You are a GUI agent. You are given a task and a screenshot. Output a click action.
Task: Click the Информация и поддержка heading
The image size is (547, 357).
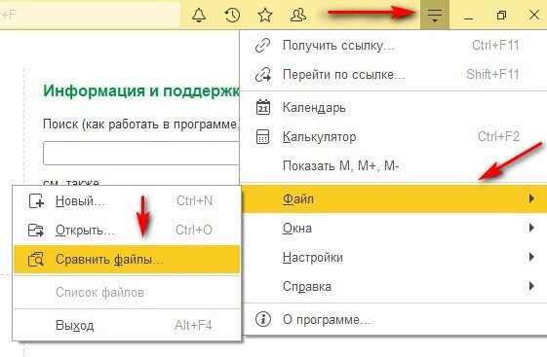pos(141,91)
